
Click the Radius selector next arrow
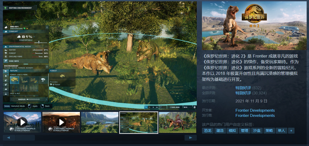pyautogui.click(x=47, y=99)
